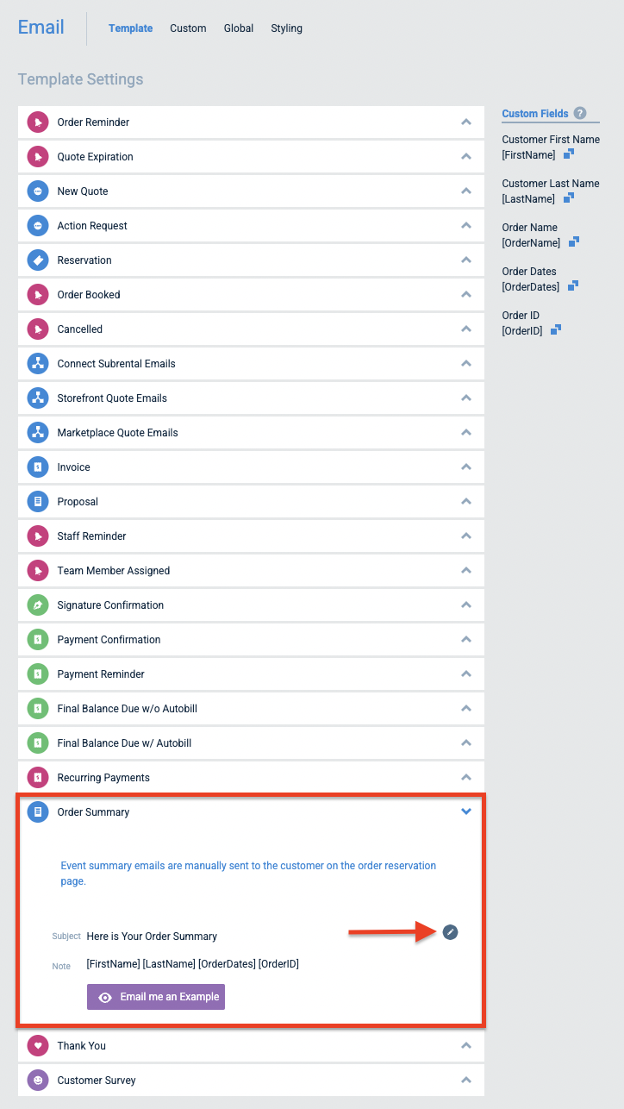Click the Invoice template document icon
The height and width of the screenshot is (1109, 624).
tap(37, 467)
